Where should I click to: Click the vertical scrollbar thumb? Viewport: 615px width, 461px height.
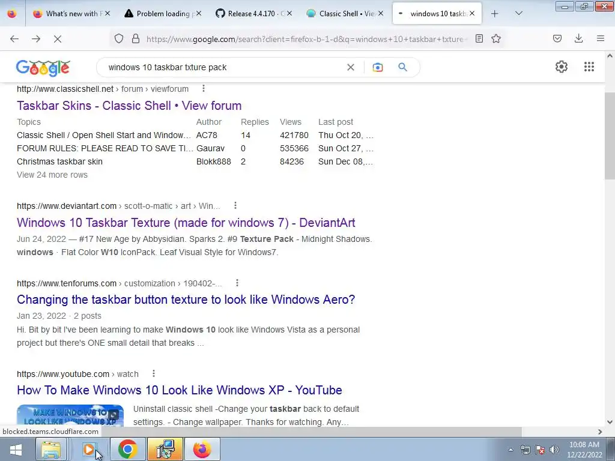[610, 135]
